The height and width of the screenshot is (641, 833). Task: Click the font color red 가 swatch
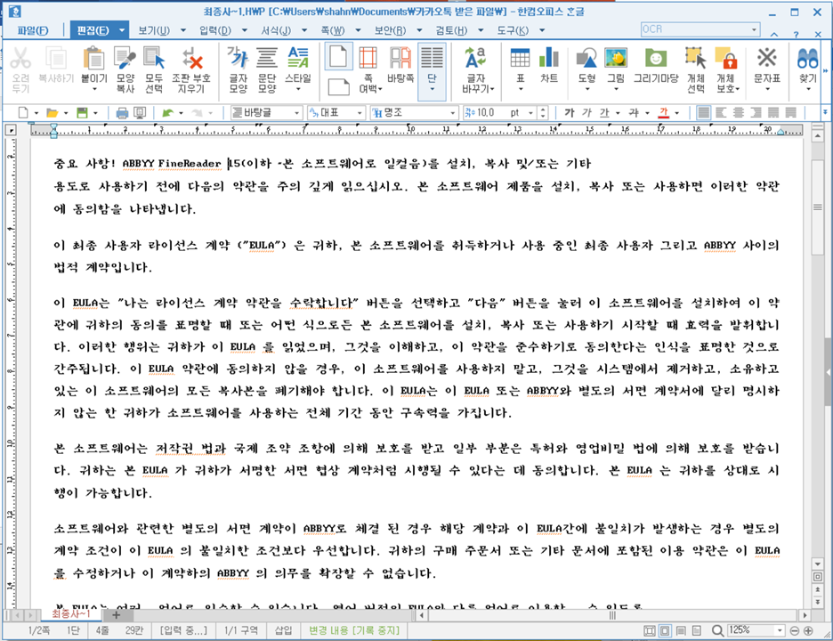coord(664,113)
